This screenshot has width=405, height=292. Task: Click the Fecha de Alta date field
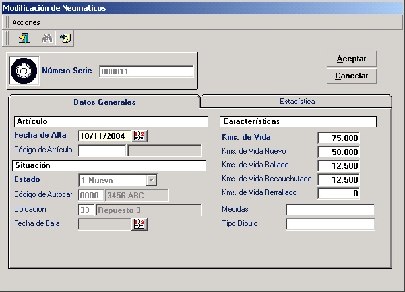point(105,136)
